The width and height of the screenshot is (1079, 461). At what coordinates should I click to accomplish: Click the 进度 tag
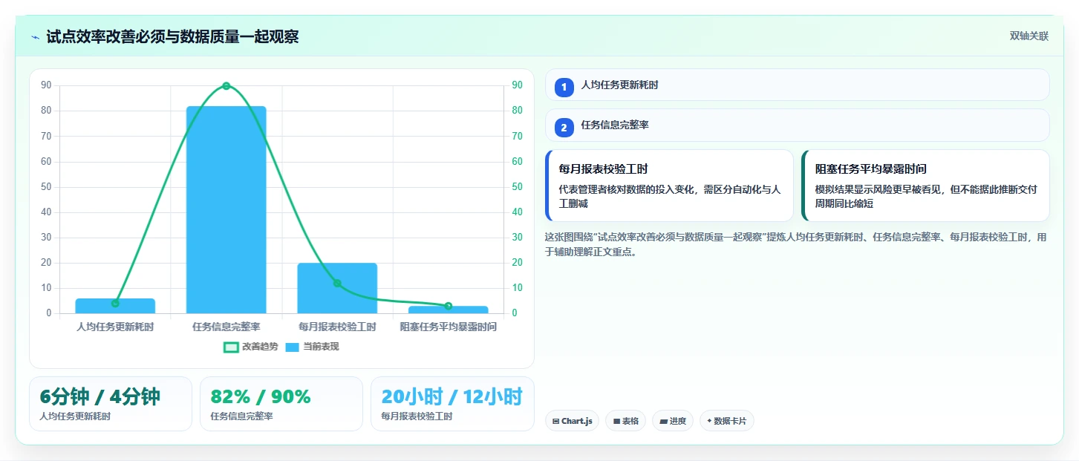(x=673, y=421)
